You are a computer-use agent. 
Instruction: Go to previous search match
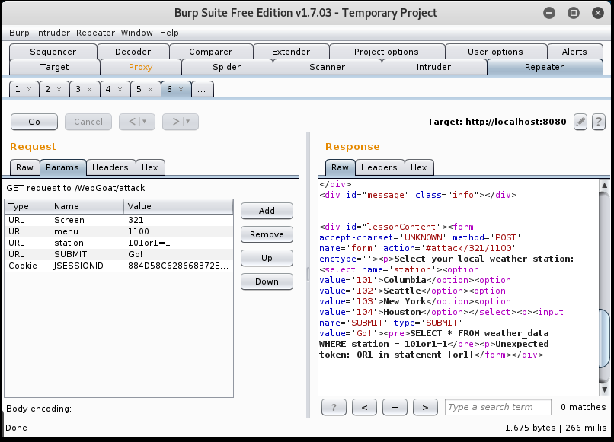point(364,407)
